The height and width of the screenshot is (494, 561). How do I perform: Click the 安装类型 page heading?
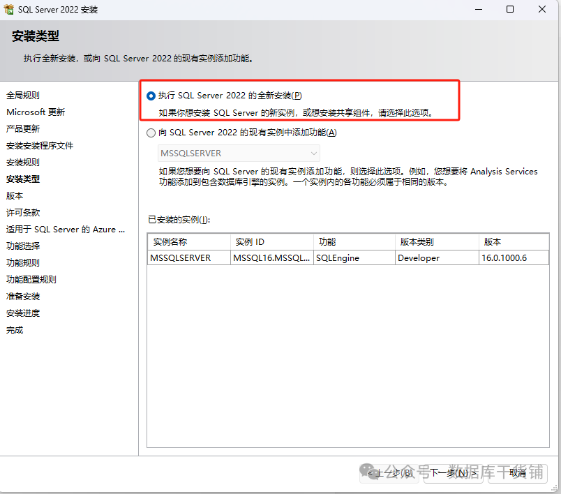click(35, 36)
